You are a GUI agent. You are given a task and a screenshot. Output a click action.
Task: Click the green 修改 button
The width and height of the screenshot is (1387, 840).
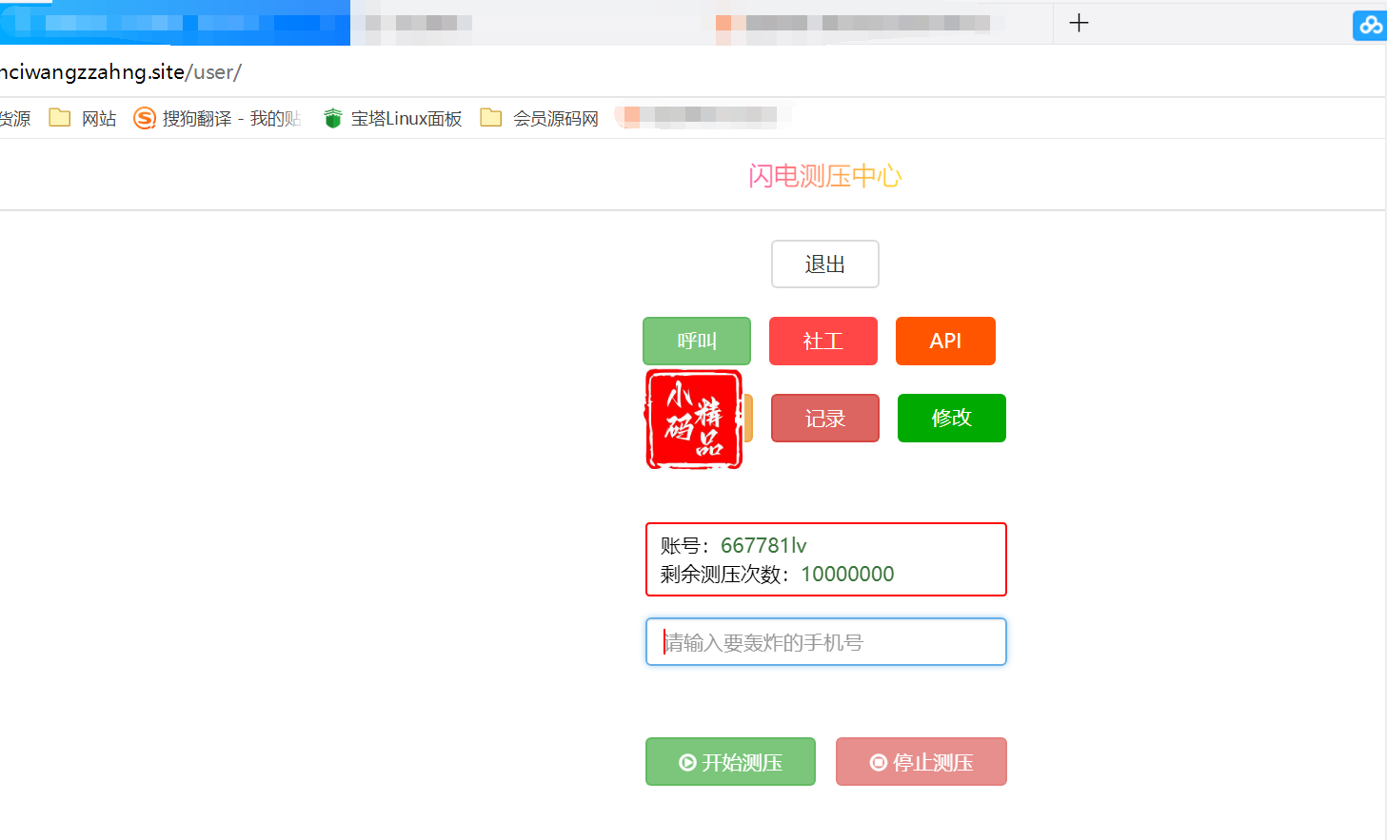[x=952, y=418]
